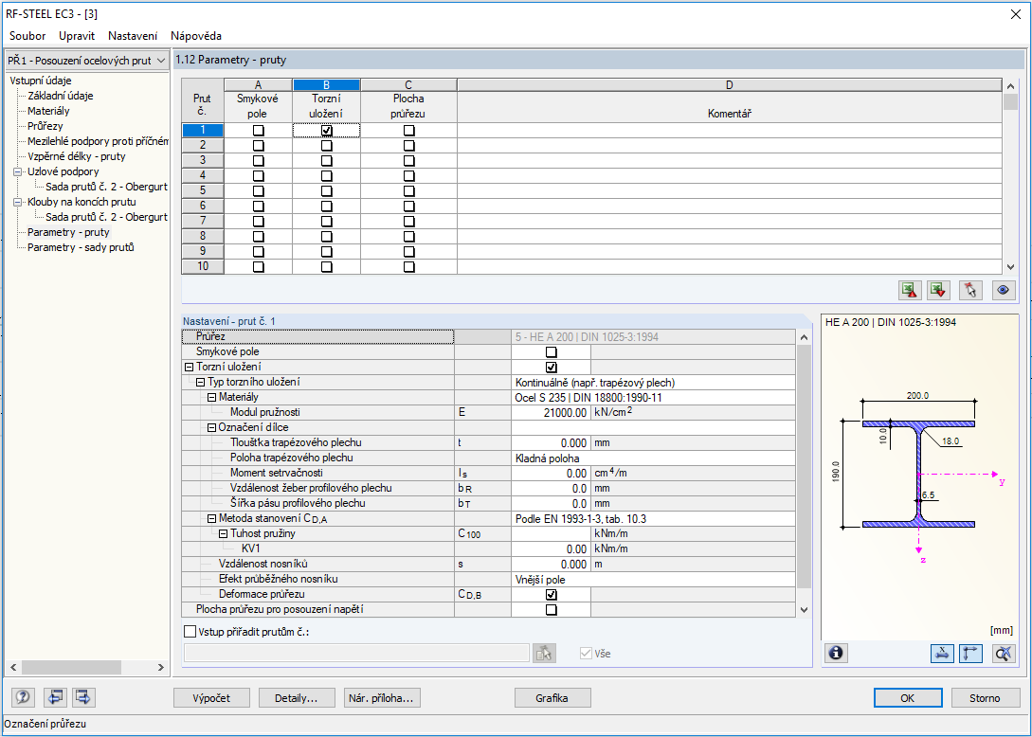Uncheck Torzní uložení for member 1
Screen dimensions: 1032x737
(326, 131)
